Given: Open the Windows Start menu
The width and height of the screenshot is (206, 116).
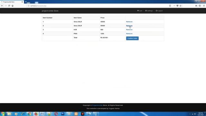Looking at the screenshot, I should click(3, 114).
